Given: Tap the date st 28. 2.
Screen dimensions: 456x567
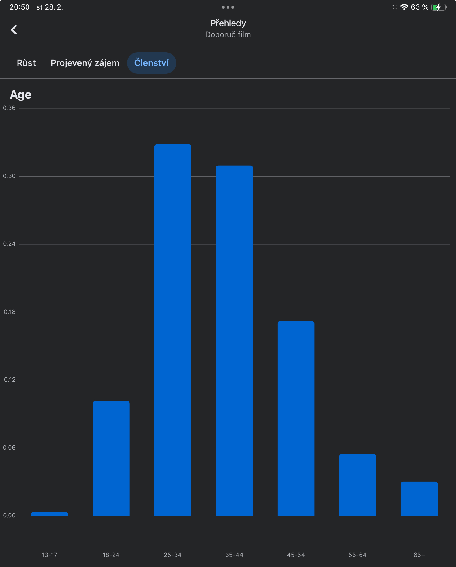Looking at the screenshot, I should (x=50, y=7).
